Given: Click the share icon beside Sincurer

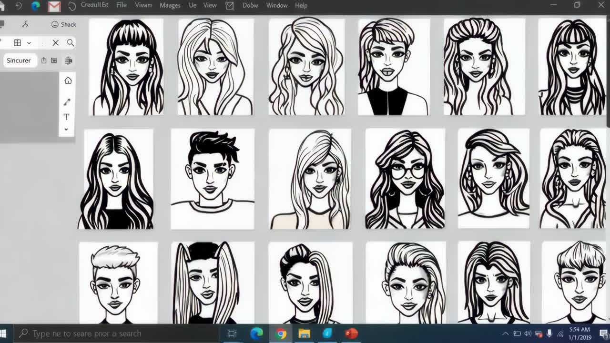Looking at the screenshot, I should click(x=43, y=61).
